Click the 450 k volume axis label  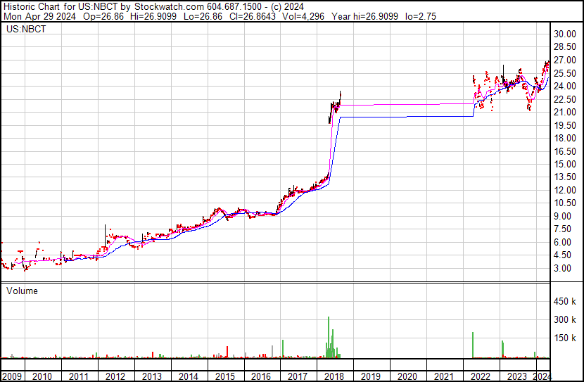(565, 302)
